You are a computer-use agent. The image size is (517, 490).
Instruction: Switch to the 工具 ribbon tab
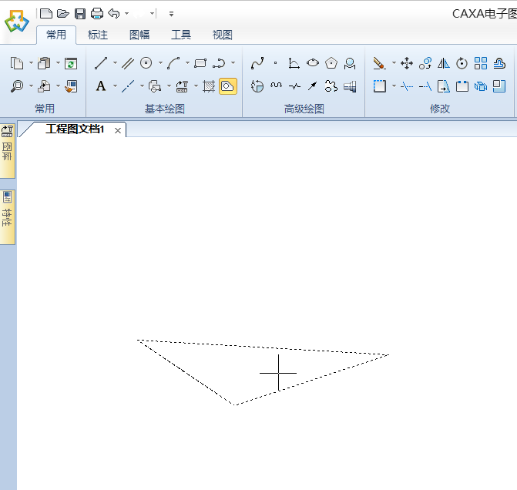181,35
